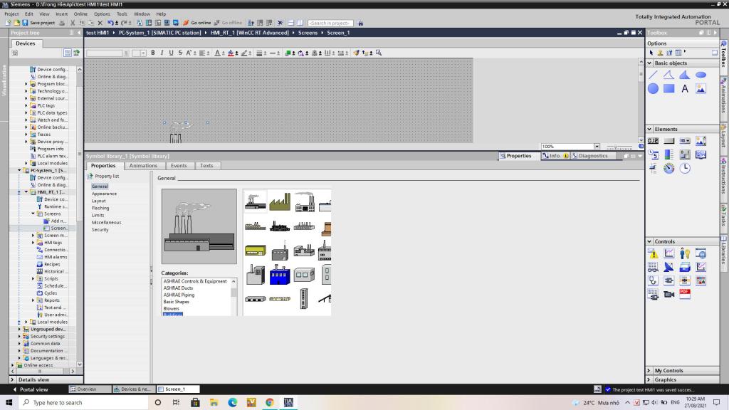Image resolution: width=729 pixels, height=410 pixels.
Task: Expand the Graphics section
Action: click(x=649, y=379)
